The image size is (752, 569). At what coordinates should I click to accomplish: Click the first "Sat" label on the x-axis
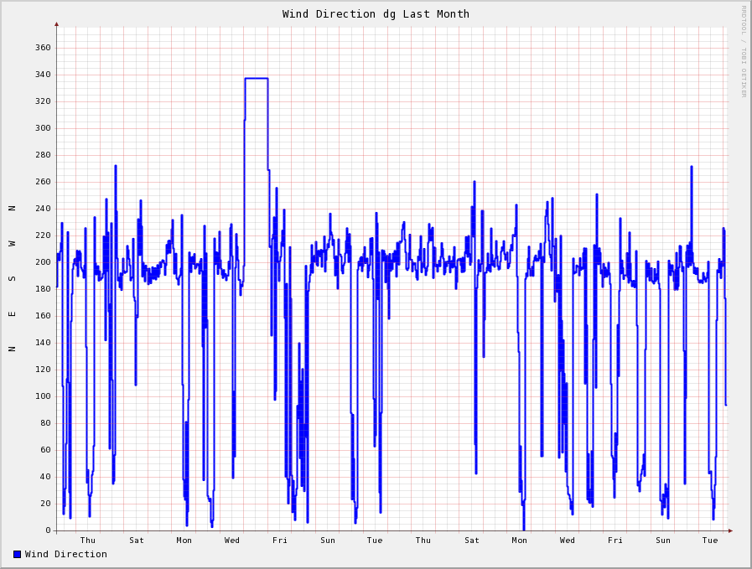136,541
